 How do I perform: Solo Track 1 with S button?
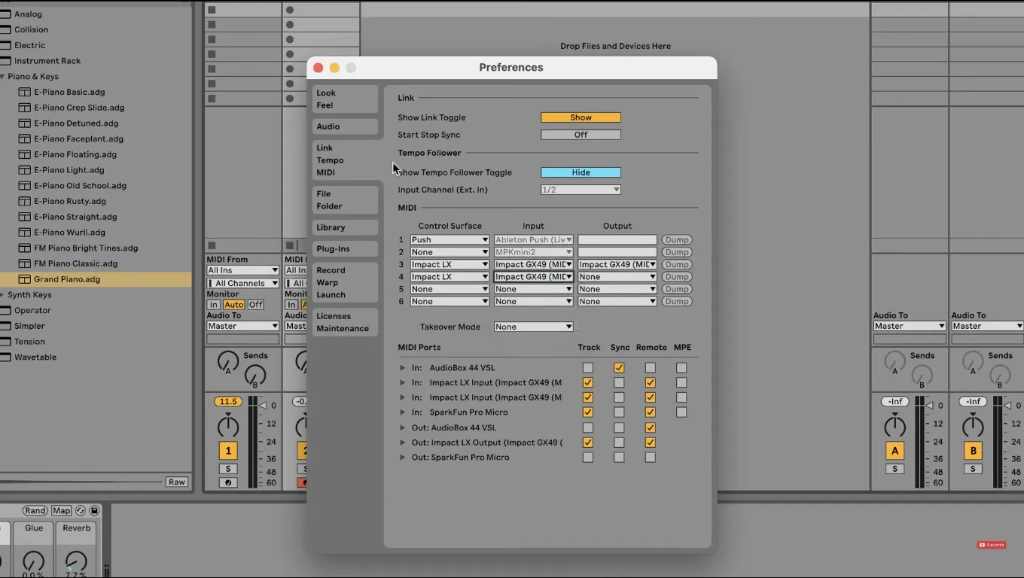(227, 469)
